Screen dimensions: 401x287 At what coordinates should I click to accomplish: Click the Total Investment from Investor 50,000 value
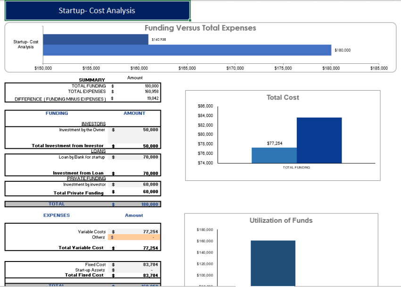click(151, 146)
